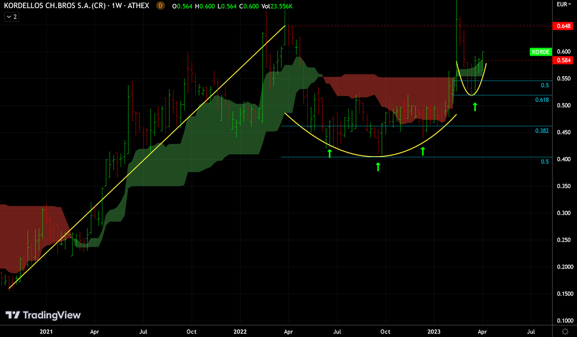
Task: Open chart settings gear on the axis corner
Action: pyautogui.click(x=564, y=331)
